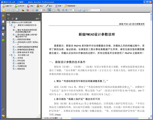Click the document vertical scrollbar thumb

pos(151,18)
